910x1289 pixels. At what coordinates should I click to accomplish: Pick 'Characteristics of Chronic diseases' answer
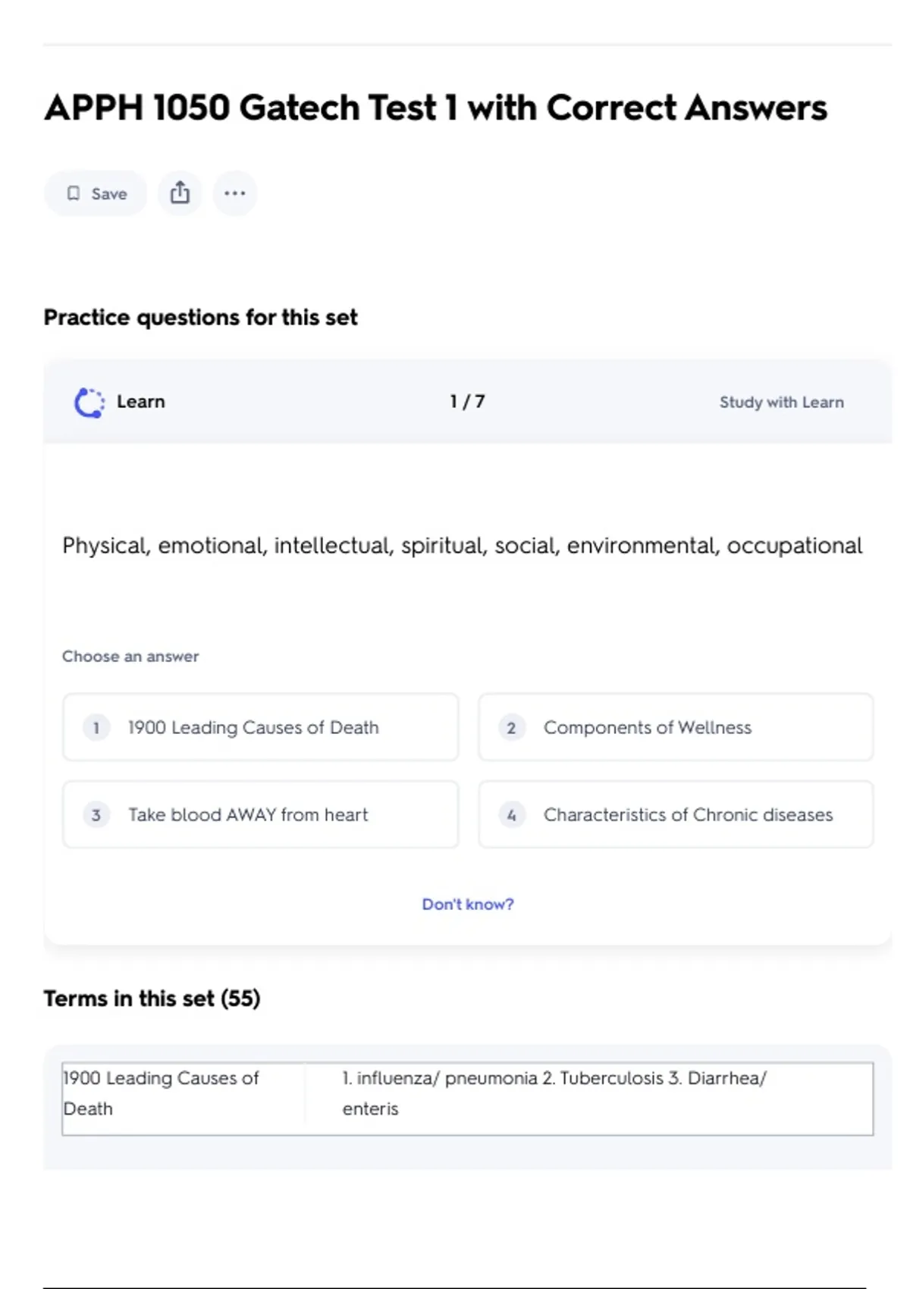[x=688, y=815]
